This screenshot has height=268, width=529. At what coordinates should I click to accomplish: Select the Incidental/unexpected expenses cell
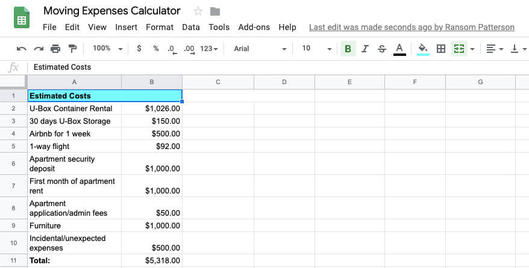click(74, 243)
